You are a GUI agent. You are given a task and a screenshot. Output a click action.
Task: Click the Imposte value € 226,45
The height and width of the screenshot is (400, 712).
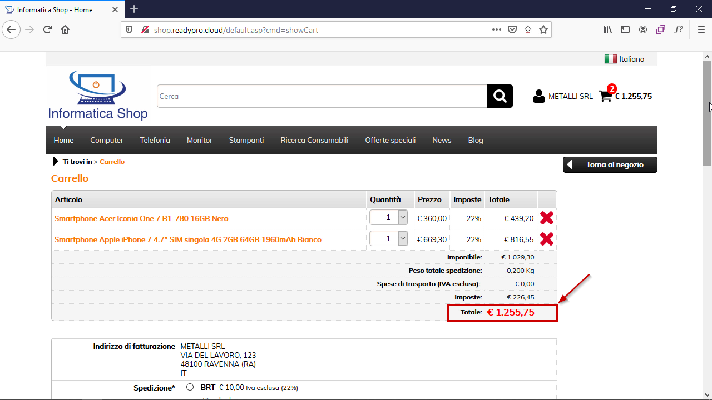coord(520,297)
